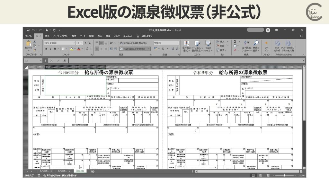Open format as table (テーブルとして書式設定)
Viewport: 329px width, 185px height.
click(197, 46)
